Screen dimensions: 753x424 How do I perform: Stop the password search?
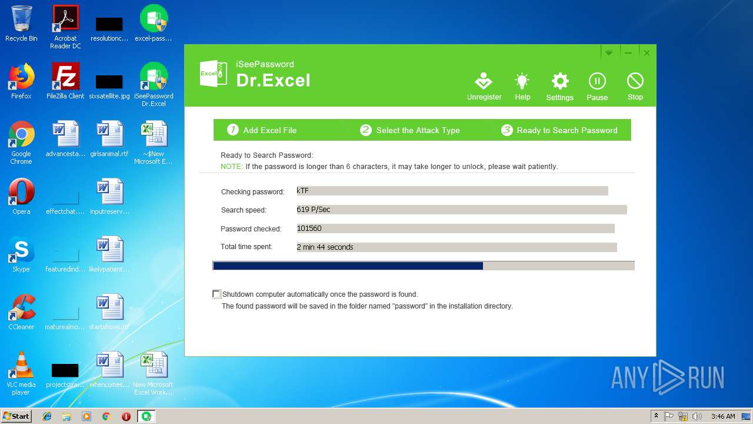(635, 87)
